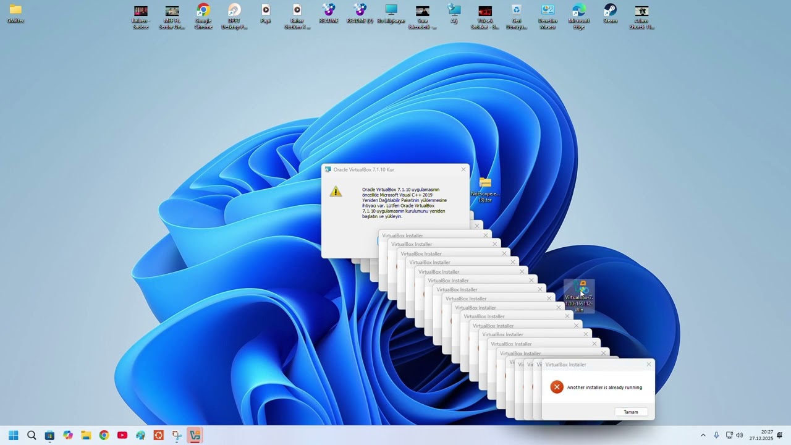Open Chrome from the taskbar
Image resolution: width=791 pixels, height=445 pixels.
point(104,435)
